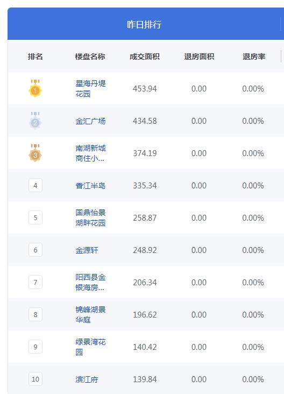Open the 国鼎怡景湖畔花园 property link
The width and height of the screenshot is (284, 394).
point(91,217)
